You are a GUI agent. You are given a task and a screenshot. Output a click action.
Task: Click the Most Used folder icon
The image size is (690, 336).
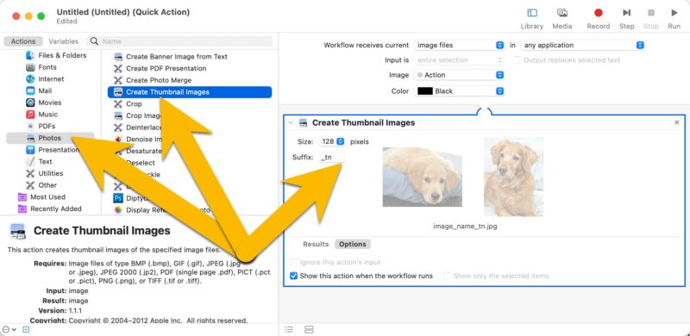pyautogui.click(x=22, y=197)
